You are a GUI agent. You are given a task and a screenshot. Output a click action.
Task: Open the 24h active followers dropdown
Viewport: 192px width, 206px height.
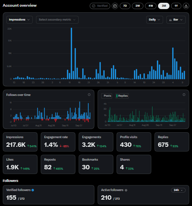[x=178, y=190]
